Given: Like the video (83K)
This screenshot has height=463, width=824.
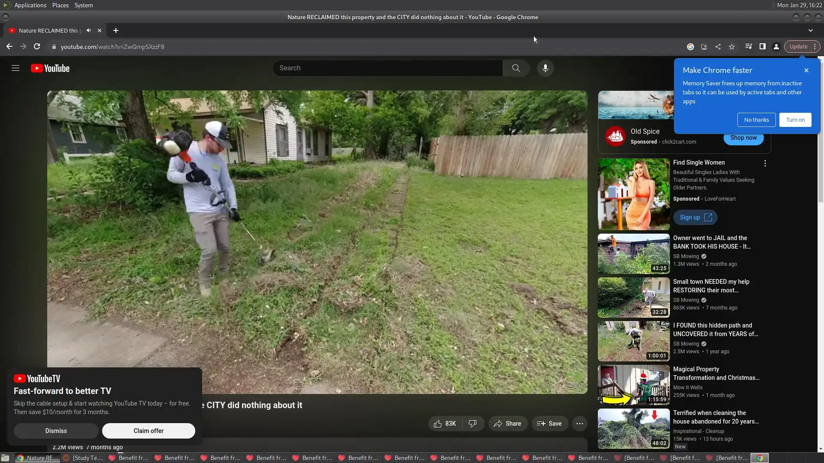Looking at the screenshot, I should click(445, 424).
